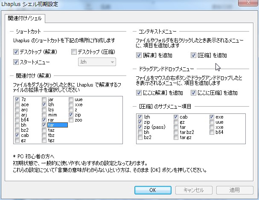
Task: Check xxe in compression submenu list
Action: [x=212, y=127]
